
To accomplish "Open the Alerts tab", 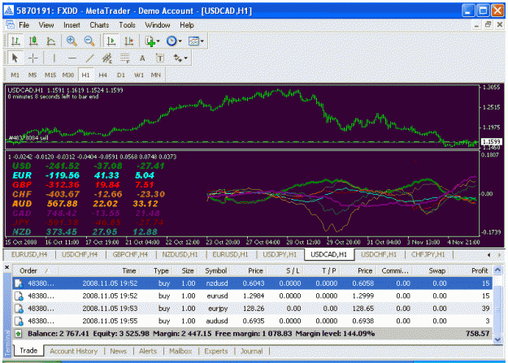I will 148,352.
